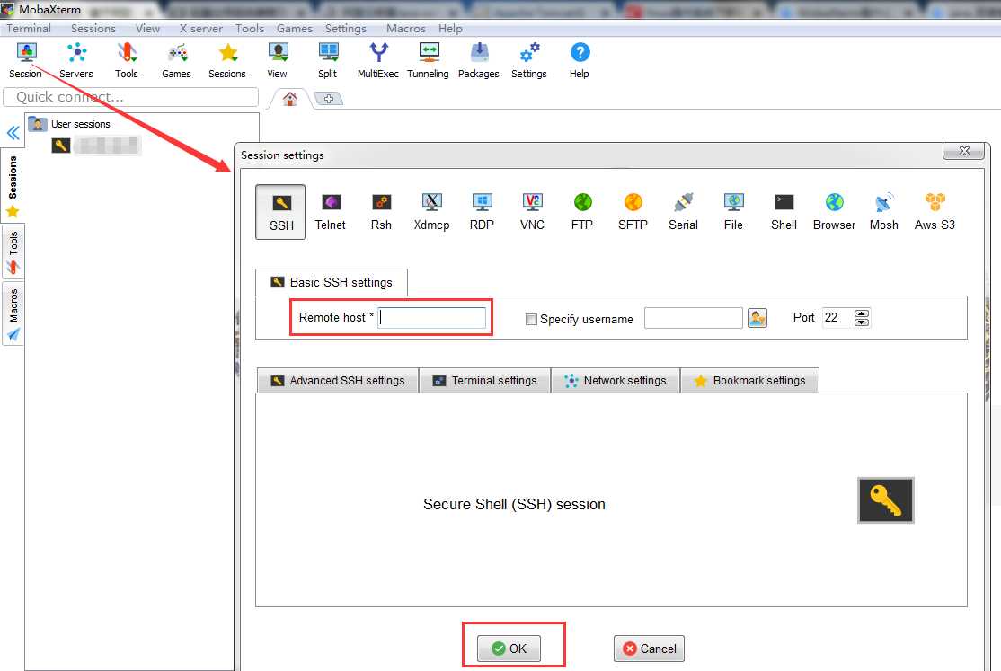Select the FTP session type

pyautogui.click(x=582, y=212)
